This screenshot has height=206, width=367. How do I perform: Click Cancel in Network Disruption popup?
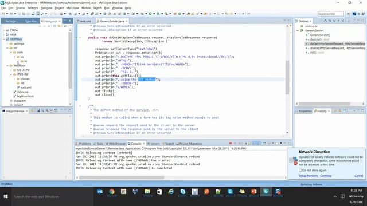click(359, 176)
